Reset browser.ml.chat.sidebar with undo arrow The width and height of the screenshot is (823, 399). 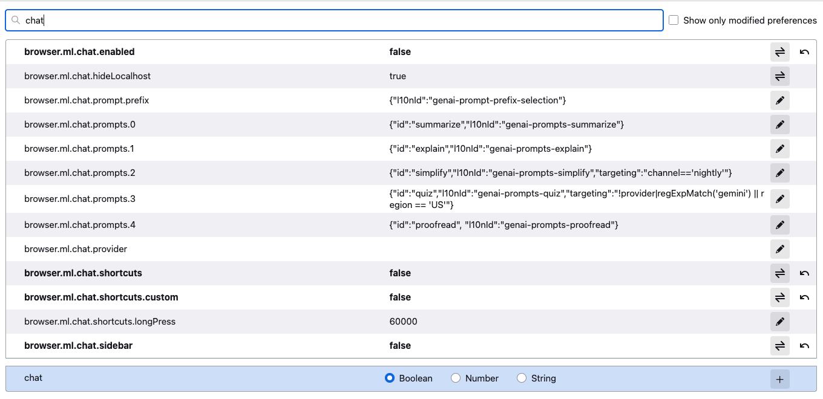pos(804,346)
